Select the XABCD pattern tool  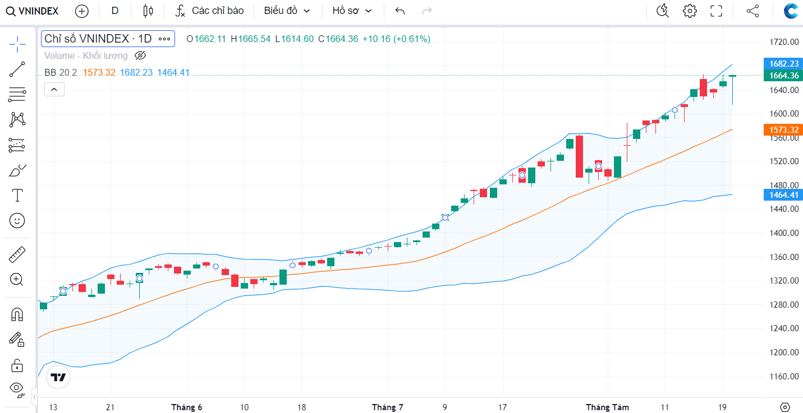coord(17,119)
